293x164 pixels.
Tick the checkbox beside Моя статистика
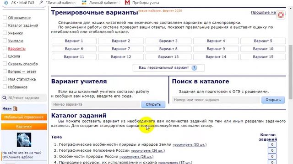5,79
